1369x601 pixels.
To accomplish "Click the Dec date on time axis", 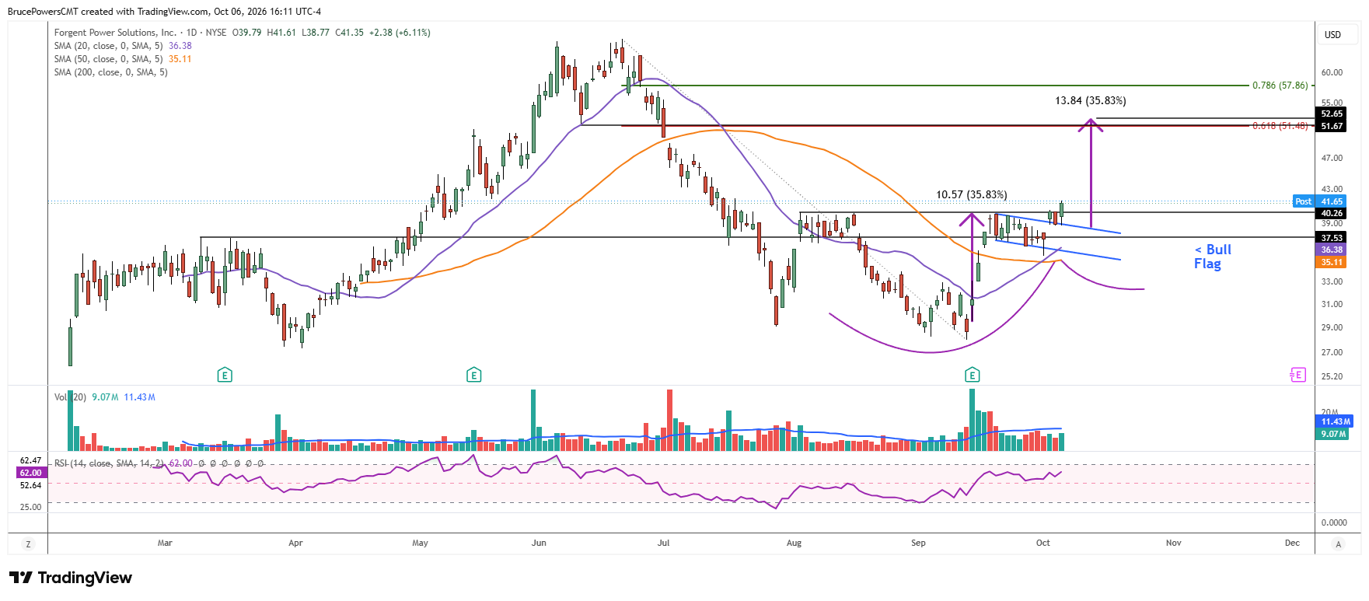I will click(x=1292, y=543).
